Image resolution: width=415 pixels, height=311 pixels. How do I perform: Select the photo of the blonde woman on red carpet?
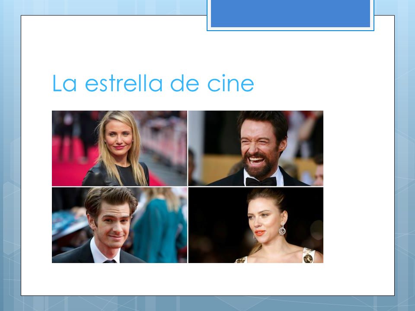tap(119, 148)
